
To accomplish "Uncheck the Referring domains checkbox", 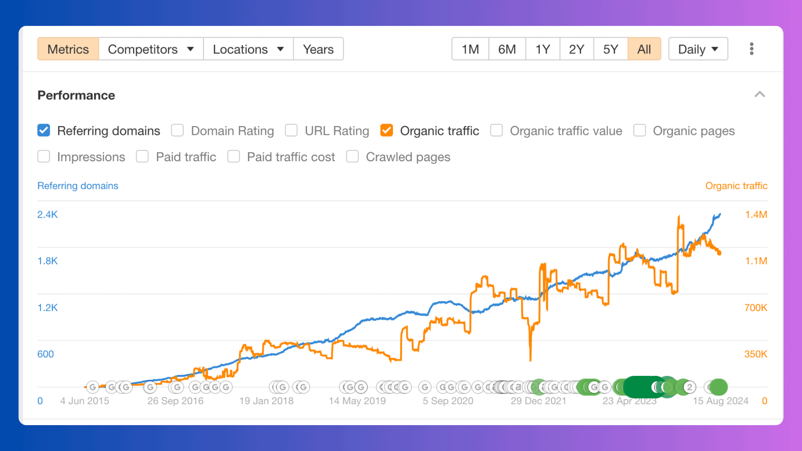I will point(44,131).
